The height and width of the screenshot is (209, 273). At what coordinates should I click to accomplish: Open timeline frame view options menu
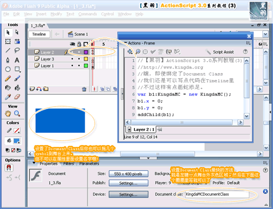266,44
